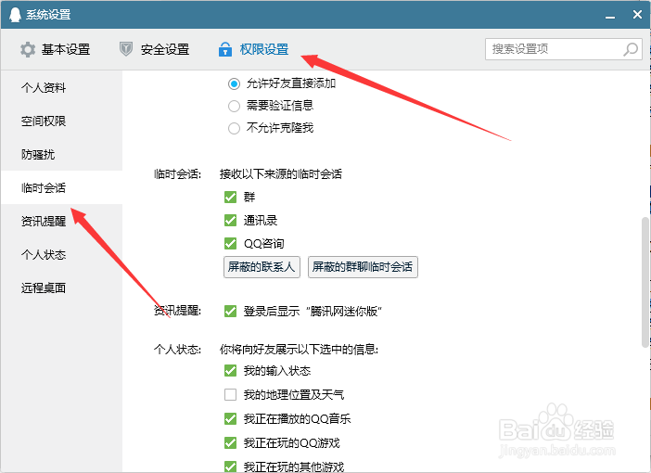Toggle 我正在玩的其他游戏 checkbox
Screen dimensions: 651x473
[x=230, y=467]
